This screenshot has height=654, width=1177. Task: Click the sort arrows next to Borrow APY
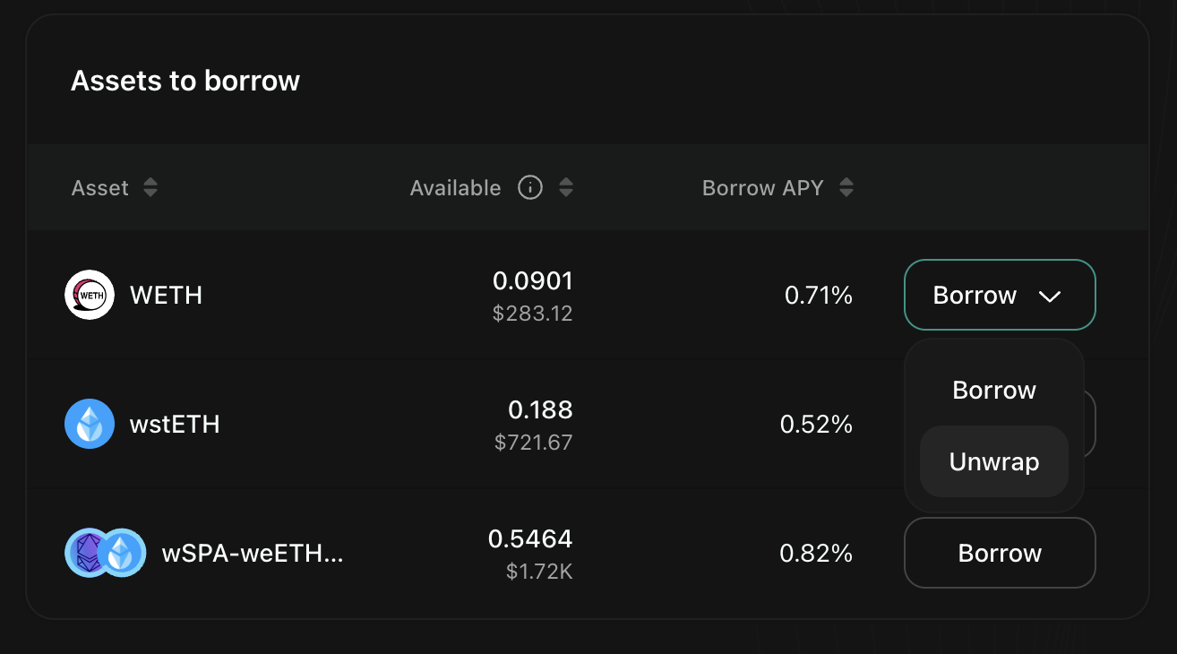click(846, 188)
